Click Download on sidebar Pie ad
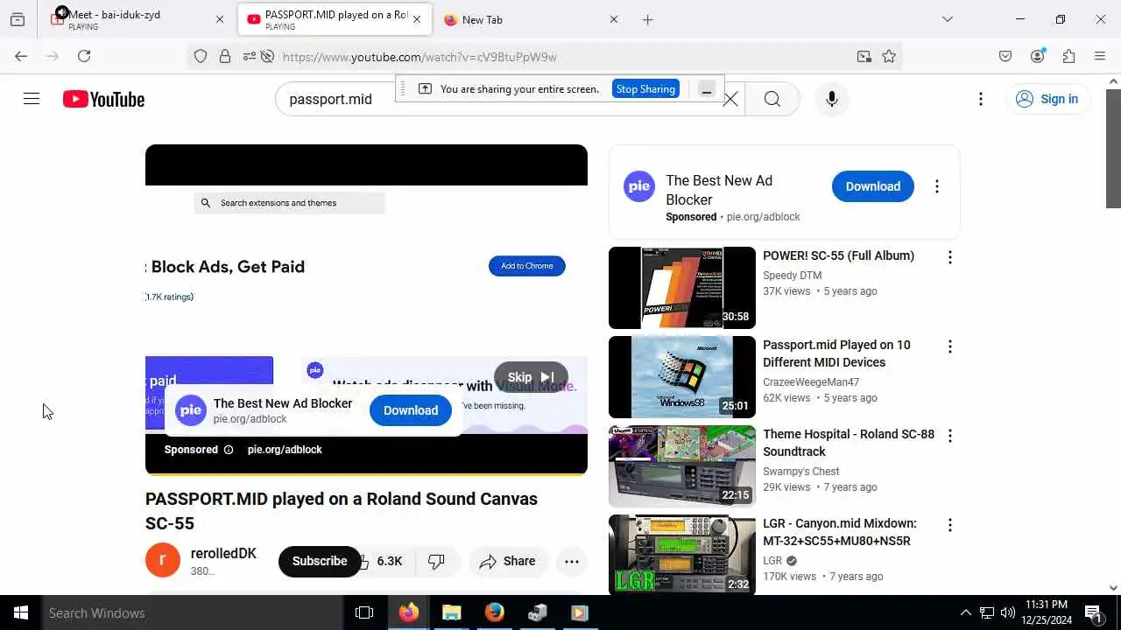The width and height of the screenshot is (1121, 630). point(872,186)
